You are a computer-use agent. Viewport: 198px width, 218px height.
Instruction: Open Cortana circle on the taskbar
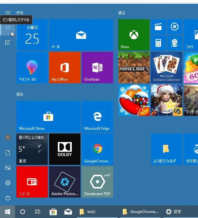23,212
